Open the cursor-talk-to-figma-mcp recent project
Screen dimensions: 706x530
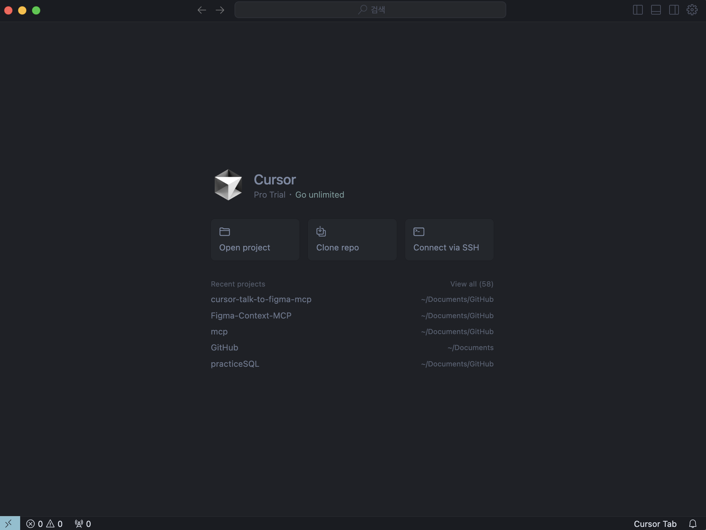click(261, 299)
